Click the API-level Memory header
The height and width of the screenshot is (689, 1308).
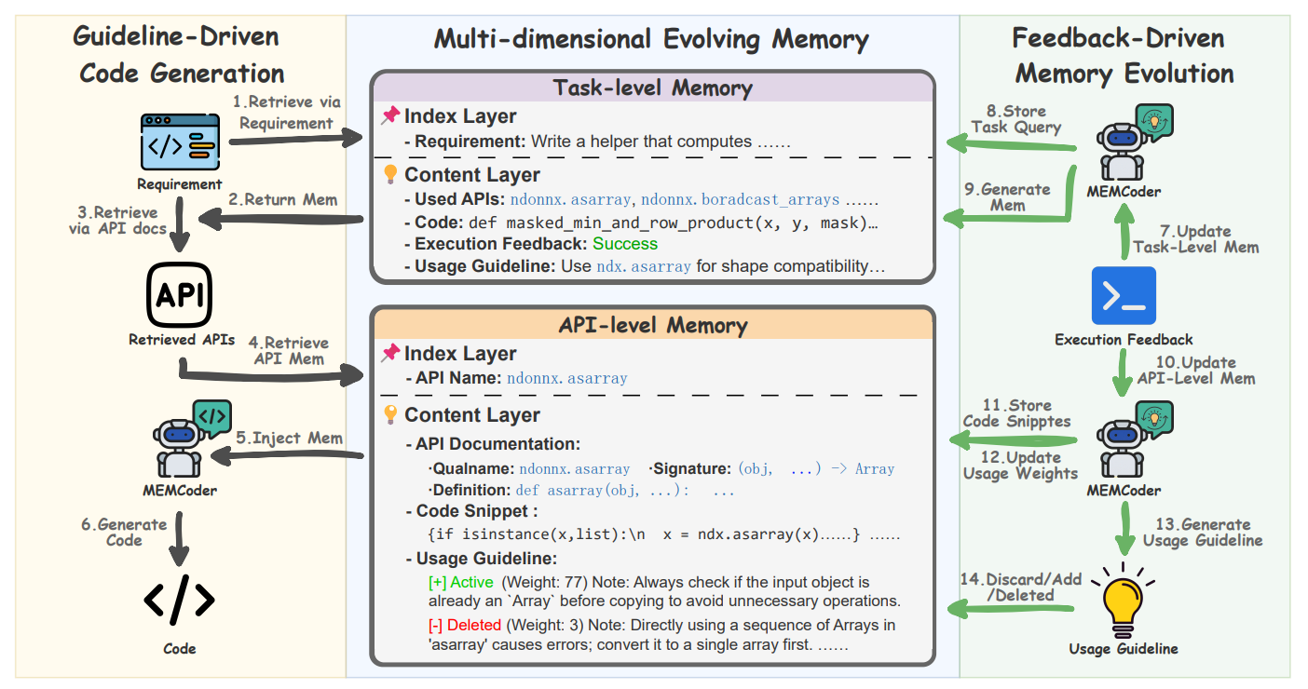pyautogui.click(x=652, y=325)
